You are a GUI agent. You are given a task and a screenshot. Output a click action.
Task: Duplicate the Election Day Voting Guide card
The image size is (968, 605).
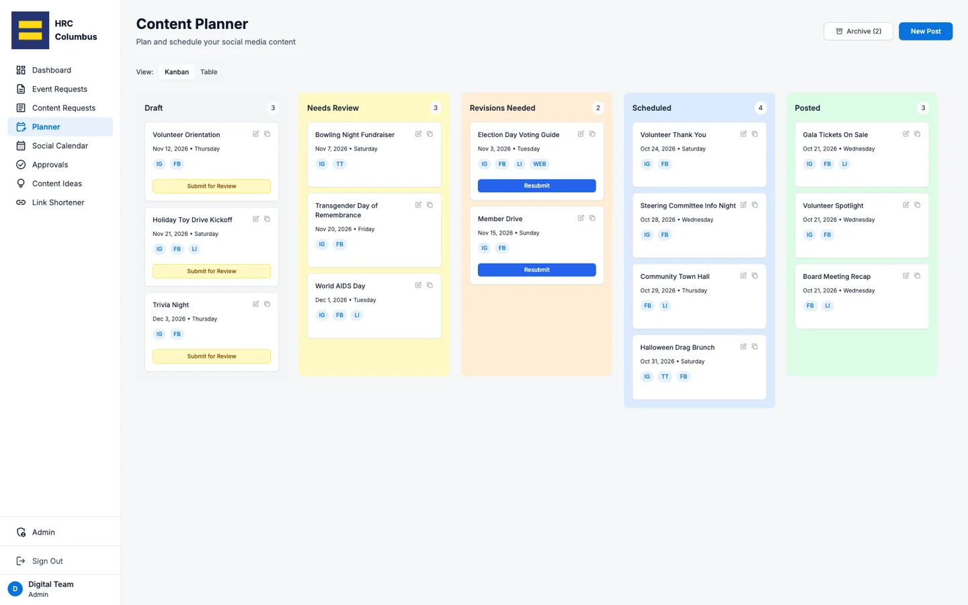(592, 134)
